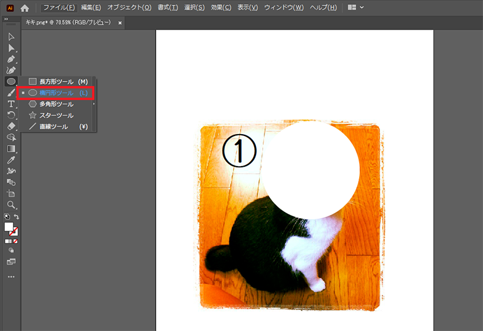Select the Type tool (T)

11,104
